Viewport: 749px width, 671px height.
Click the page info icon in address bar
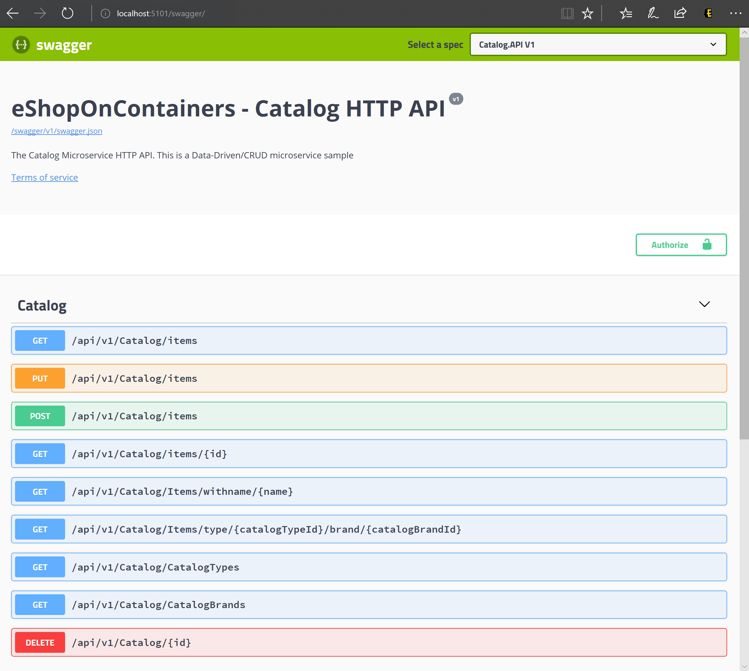tap(105, 13)
